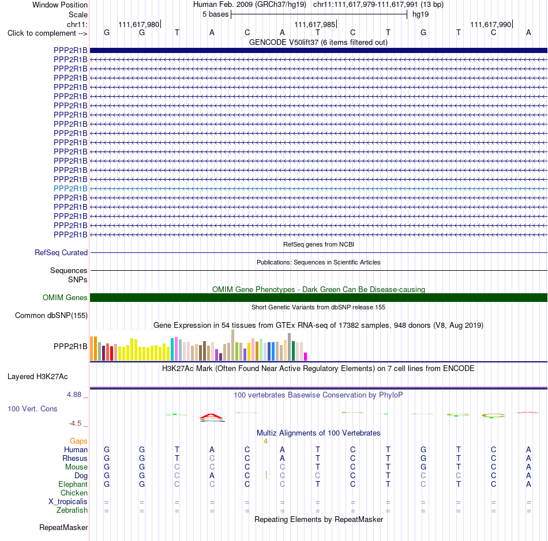This screenshot has width=548, height=541.
Task: Open 'Publications: Sequences in Scientific Articles' title
Action: [x=318, y=262]
